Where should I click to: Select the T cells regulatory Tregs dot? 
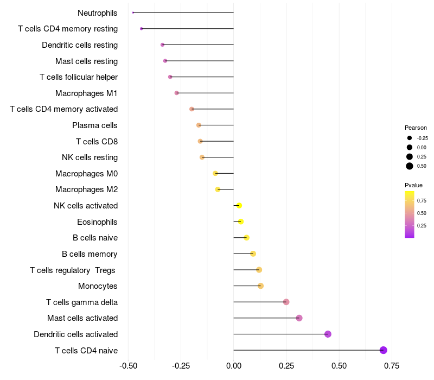click(259, 270)
